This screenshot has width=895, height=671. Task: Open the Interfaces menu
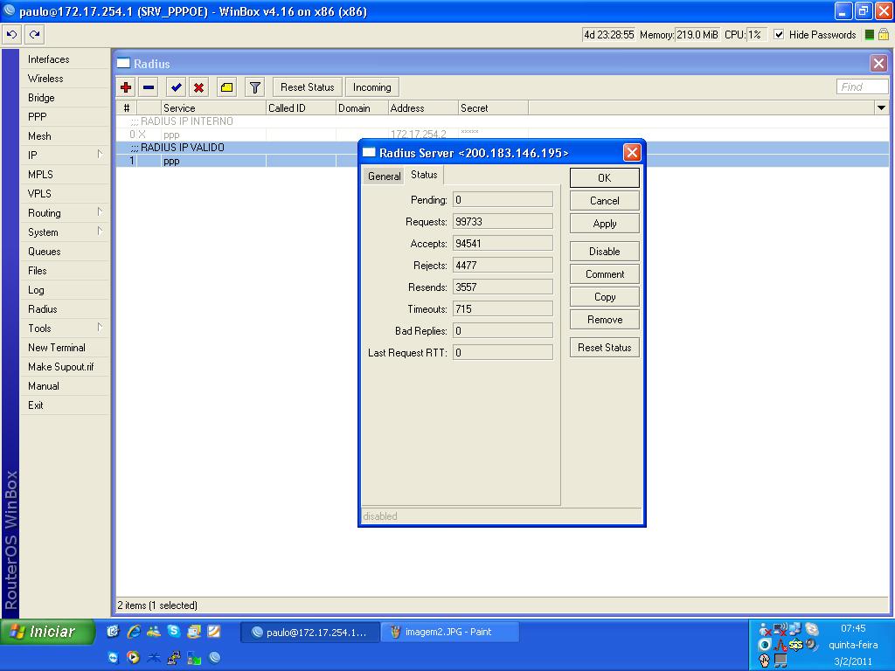click(x=65, y=59)
